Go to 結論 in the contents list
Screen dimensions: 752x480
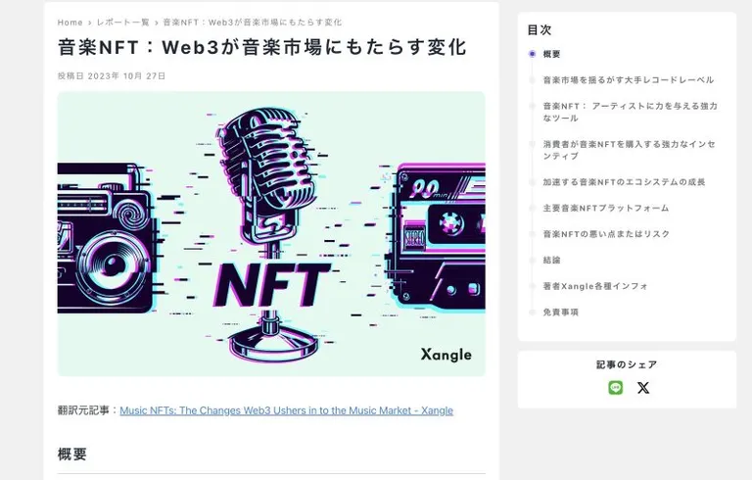[x=551, y=261]
